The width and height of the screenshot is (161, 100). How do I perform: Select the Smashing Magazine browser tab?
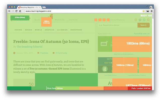[x=29, y=7]
